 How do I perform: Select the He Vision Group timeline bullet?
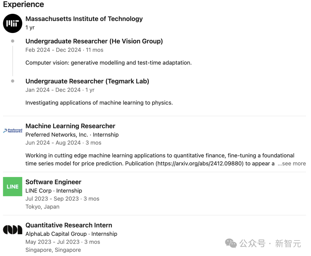tap(12, 41)
